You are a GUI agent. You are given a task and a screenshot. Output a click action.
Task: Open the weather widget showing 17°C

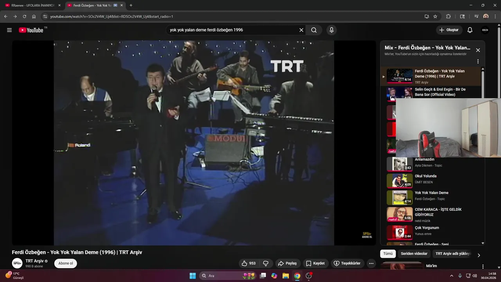point(15,275)
